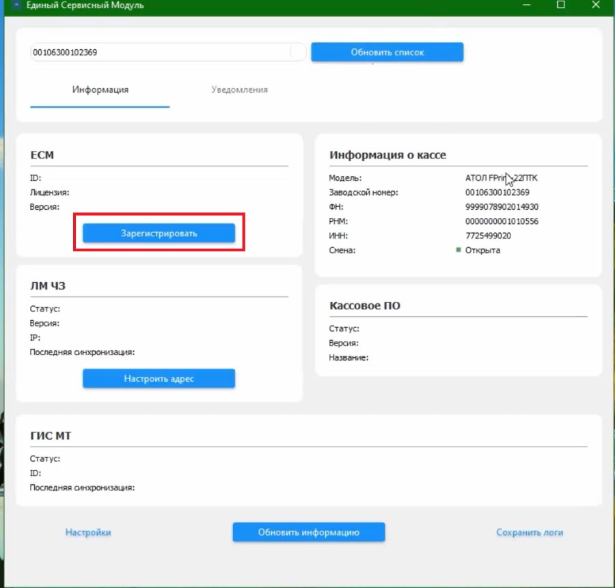
Task: Click Последняя синхронизация: label in ГИС МТ
Action: 82,488
